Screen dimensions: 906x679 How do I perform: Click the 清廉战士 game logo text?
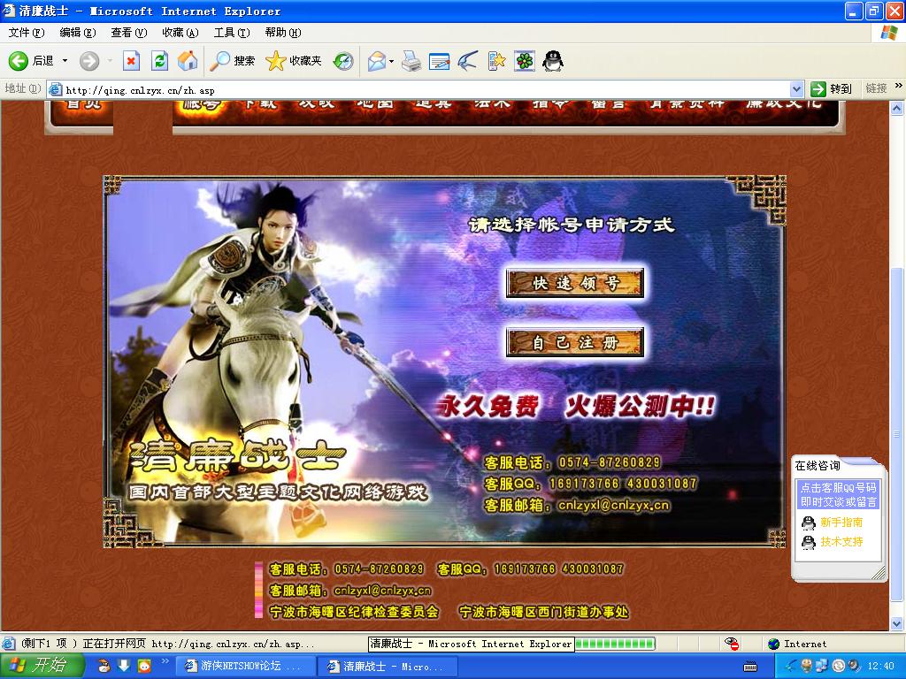(237, 457)
